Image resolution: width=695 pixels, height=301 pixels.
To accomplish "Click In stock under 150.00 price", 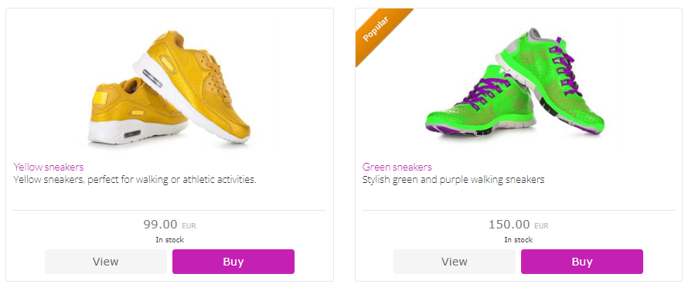I will point(518,240).
